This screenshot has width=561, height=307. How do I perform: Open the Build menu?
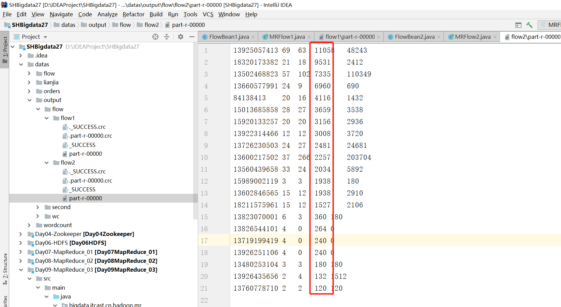[x=156, y=14]
